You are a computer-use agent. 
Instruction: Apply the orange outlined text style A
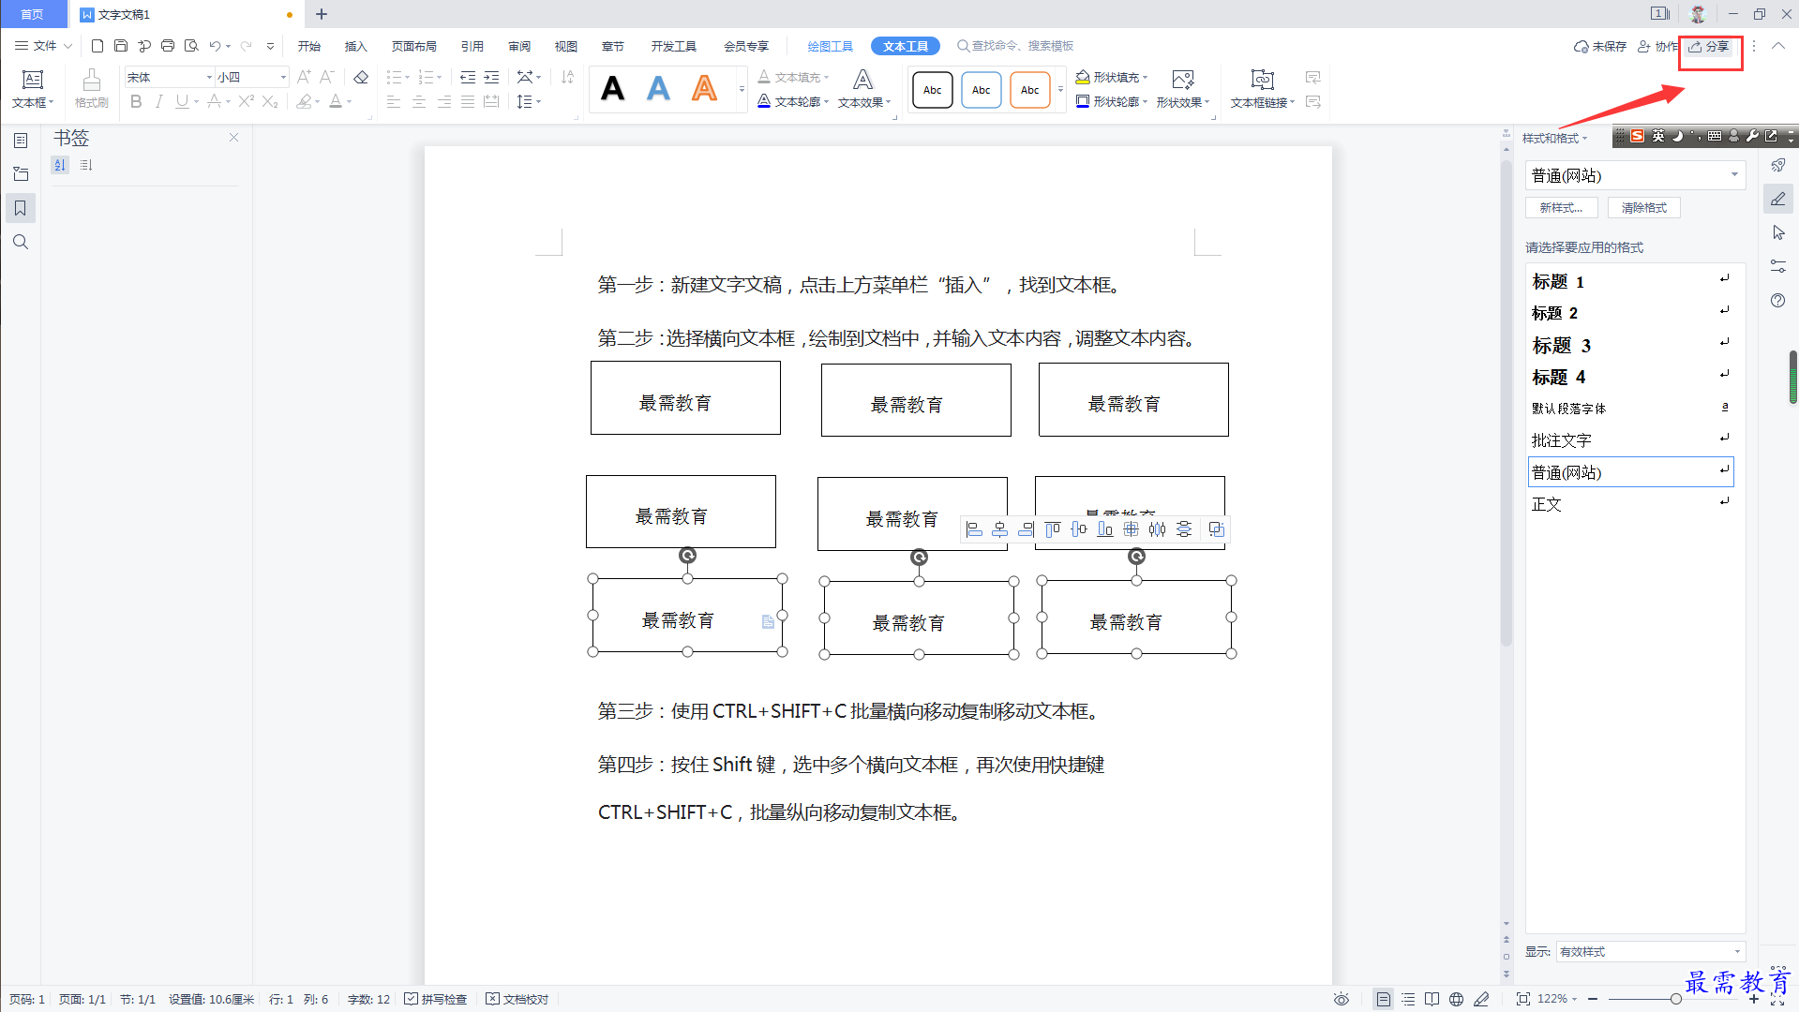pyautogui.click(x=704, y=89)
